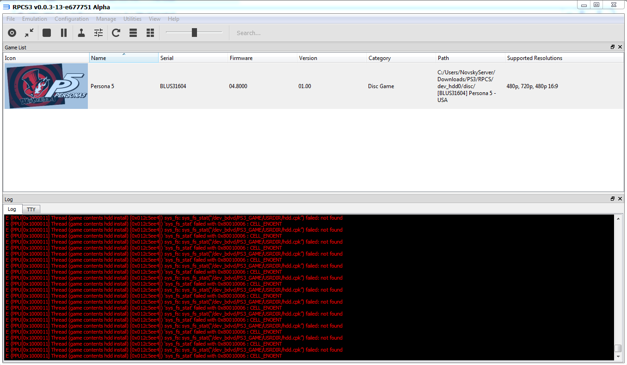This screenshot has width=627, height=365.
Task: Sort game list by Serial column
Action: click(x=193, y=58)
